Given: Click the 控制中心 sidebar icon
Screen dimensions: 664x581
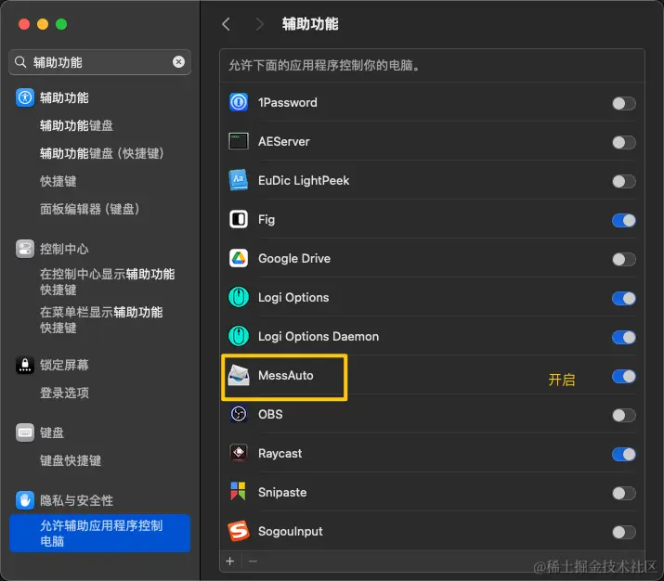Looking at the screenshot, I should (x=25, y=249).
